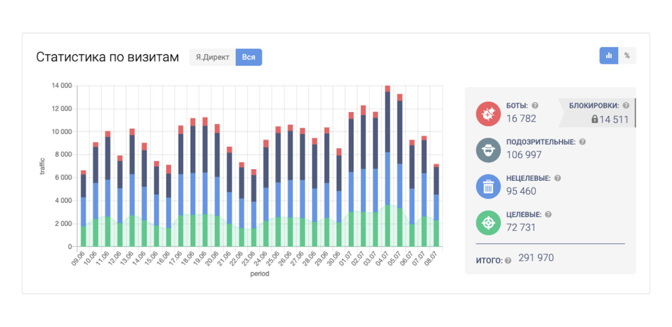Click the green target icon
This screenshot has width=672, height=327.
pyautogui.click(x=488, y=223)
